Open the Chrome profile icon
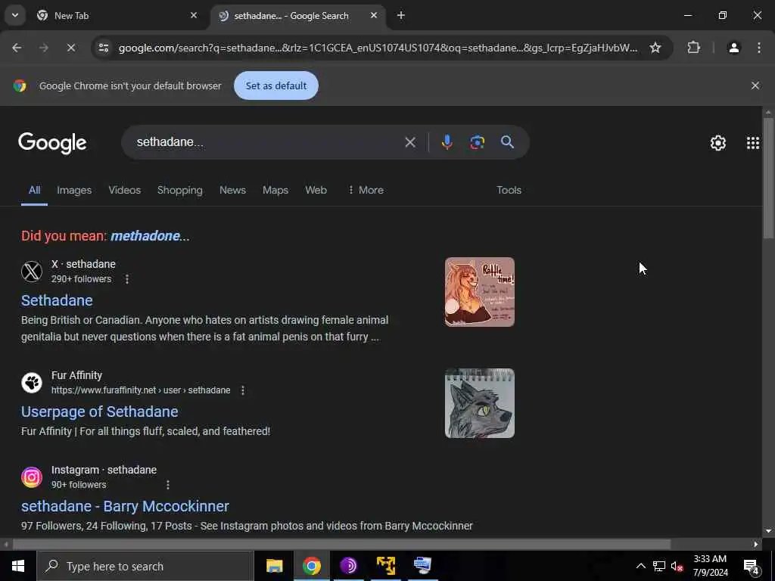The image size is (775, 581). (x=733, y=48)
